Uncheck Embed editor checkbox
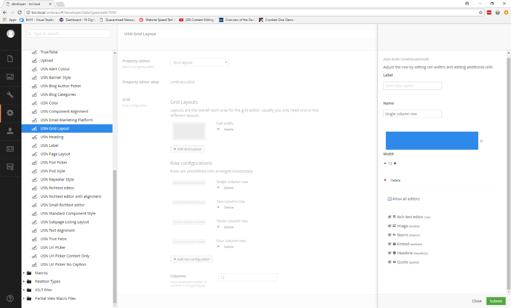This screenshot has height=308, width=511. (x=389, y=244)
